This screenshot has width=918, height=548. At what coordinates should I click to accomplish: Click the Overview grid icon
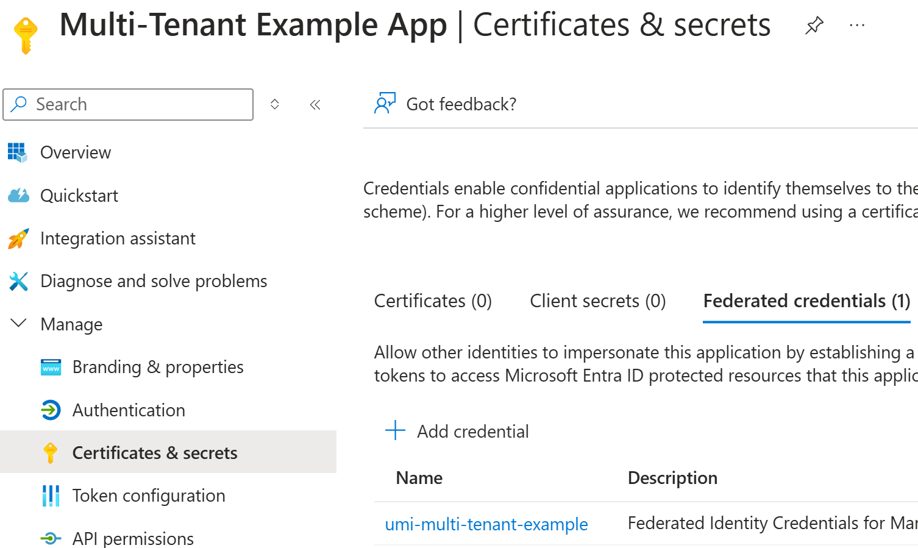coord(18,152)
